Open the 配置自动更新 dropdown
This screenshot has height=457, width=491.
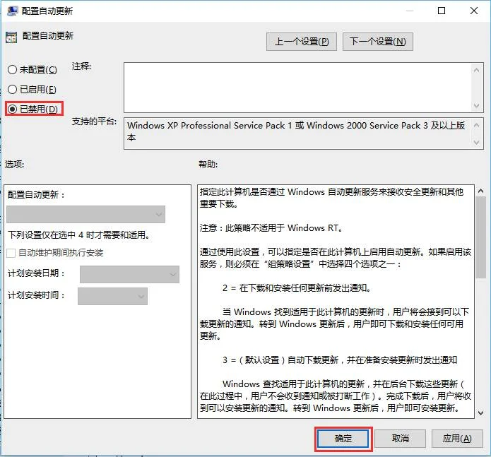pos(85,215)
